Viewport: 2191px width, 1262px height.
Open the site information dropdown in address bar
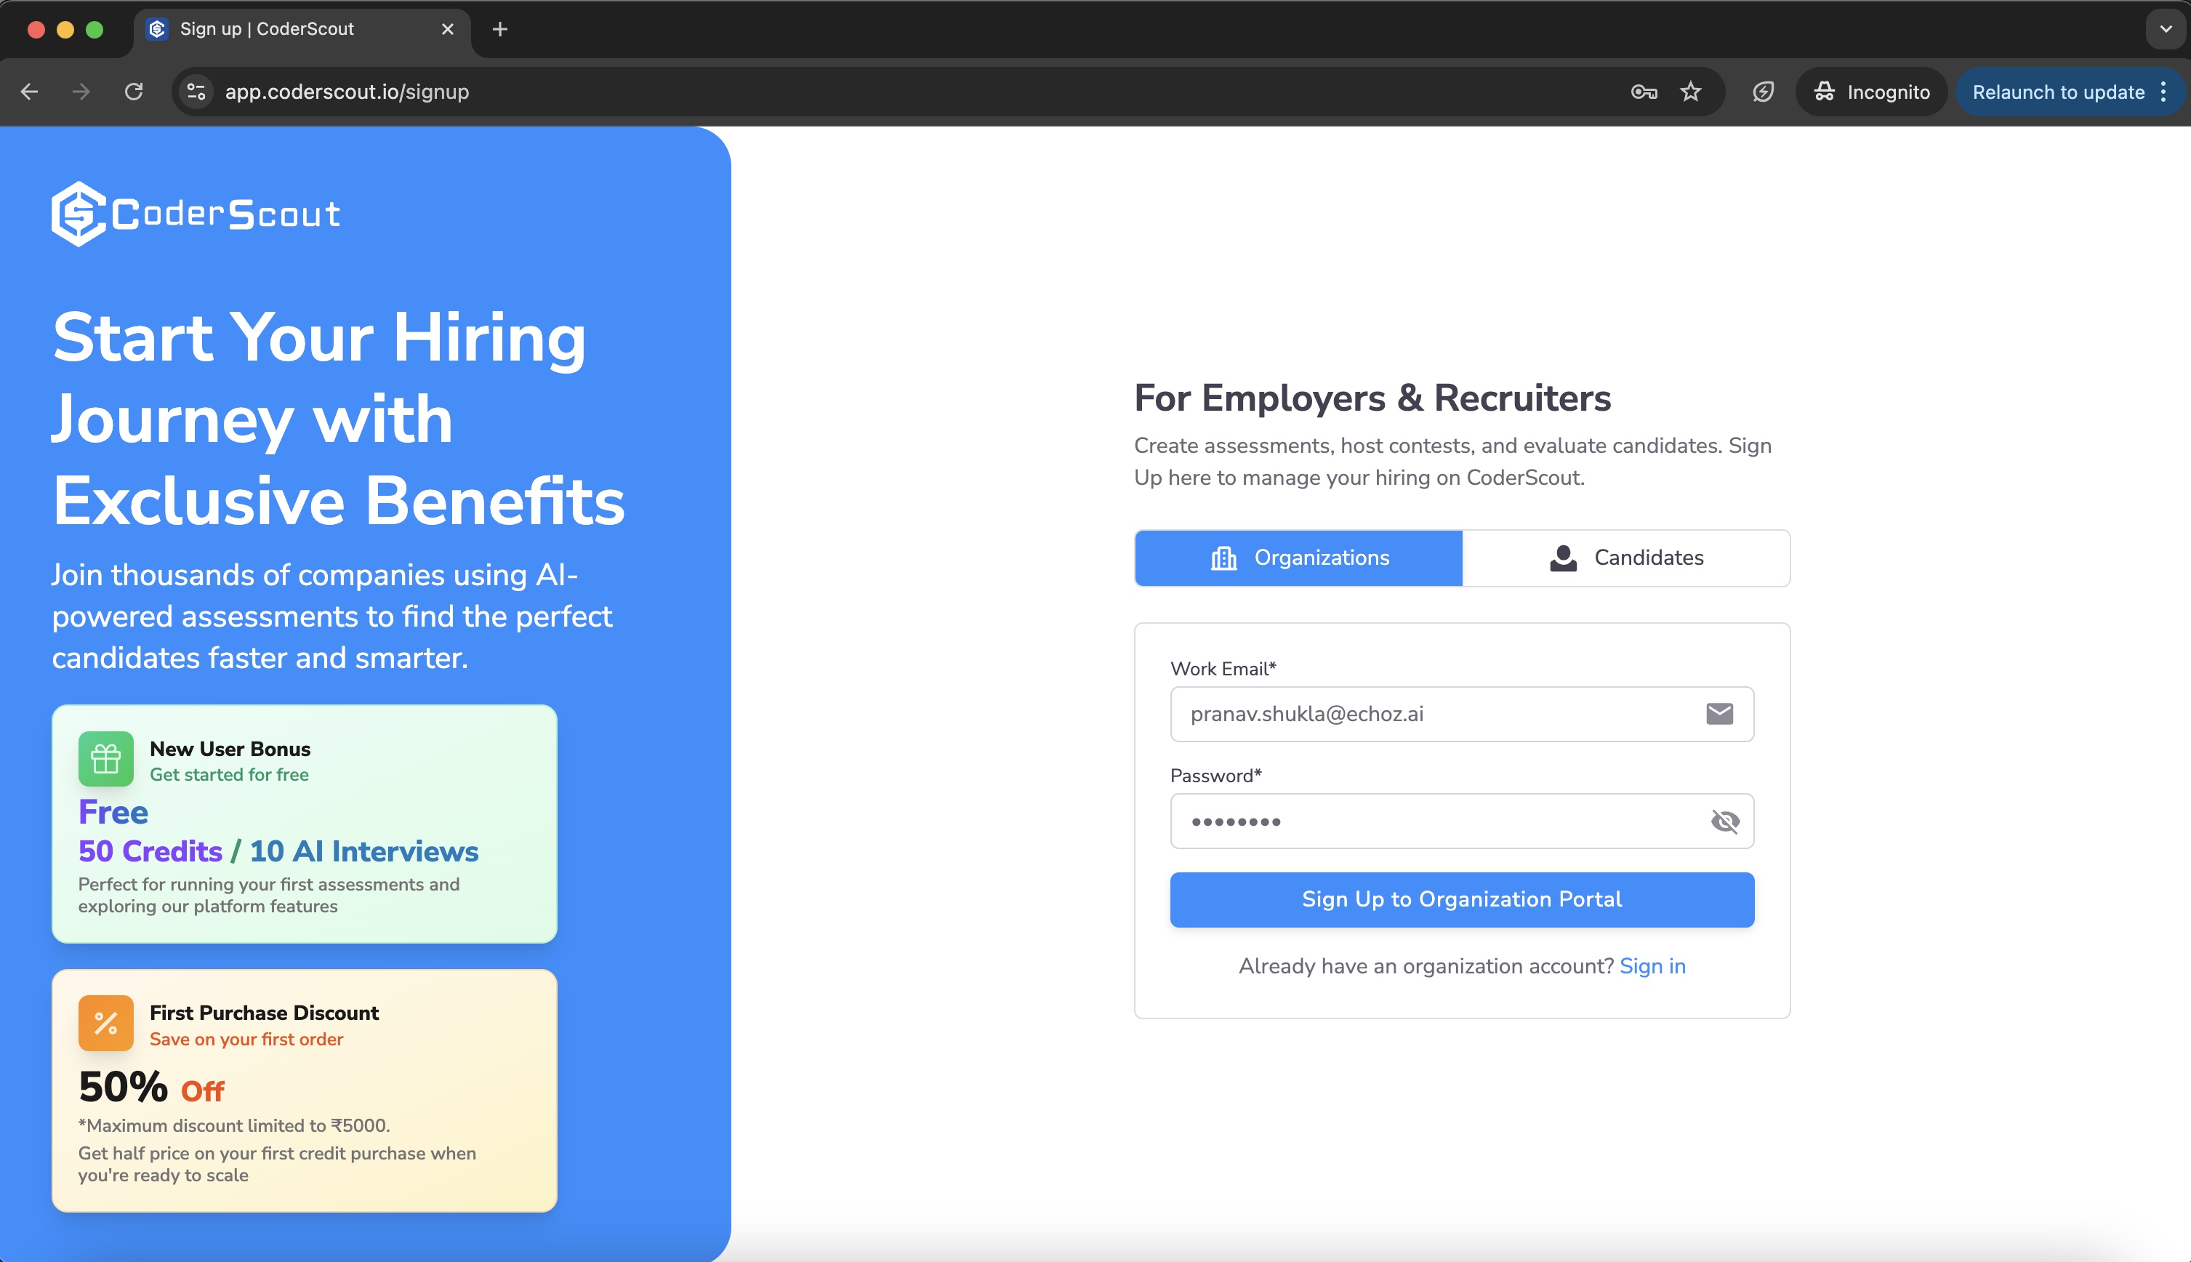[x=196, y=91]
